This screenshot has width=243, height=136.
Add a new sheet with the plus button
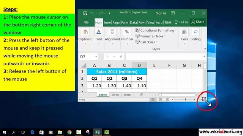tap(142, 95)
